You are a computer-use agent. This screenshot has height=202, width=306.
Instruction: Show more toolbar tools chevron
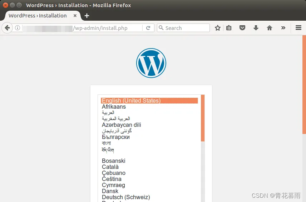pos(283,28)
